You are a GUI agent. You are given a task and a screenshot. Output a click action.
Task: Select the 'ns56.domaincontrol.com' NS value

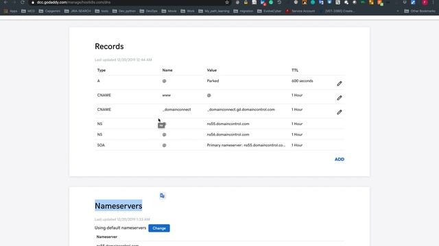click(x=228, y=135)
